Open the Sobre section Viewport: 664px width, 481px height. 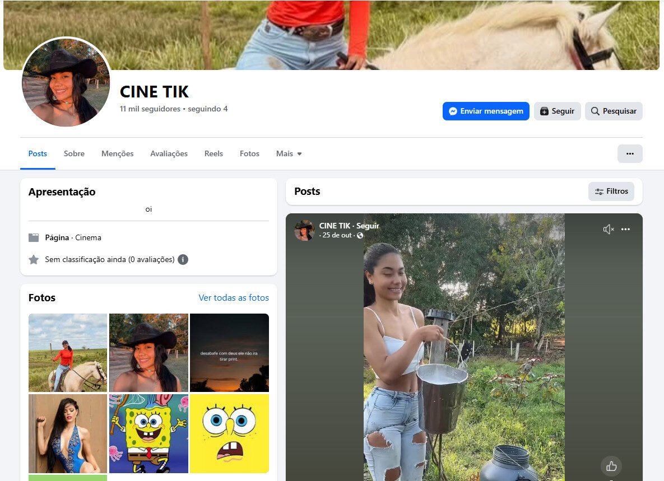pos(74,153)
